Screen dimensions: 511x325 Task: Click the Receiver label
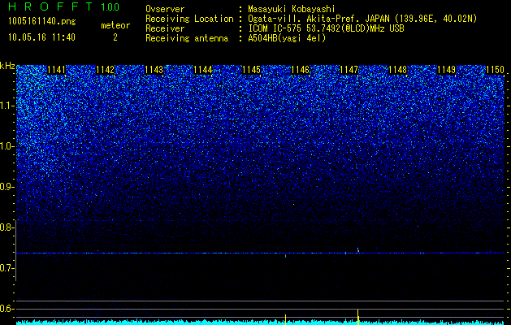(165, 28)
